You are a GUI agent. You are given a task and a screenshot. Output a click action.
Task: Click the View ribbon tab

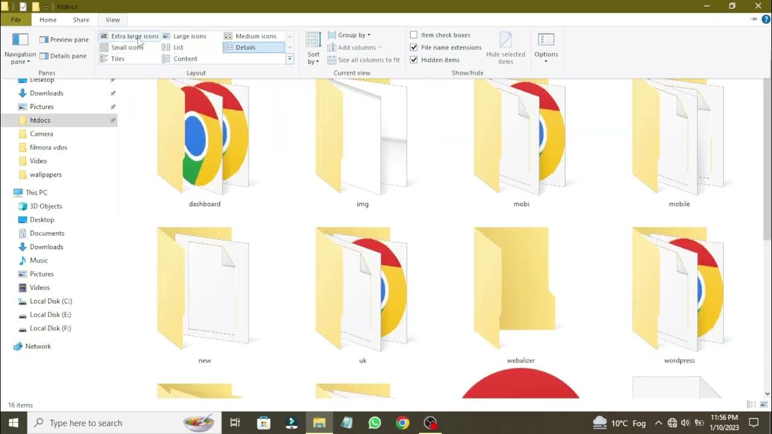click(112, 20)
